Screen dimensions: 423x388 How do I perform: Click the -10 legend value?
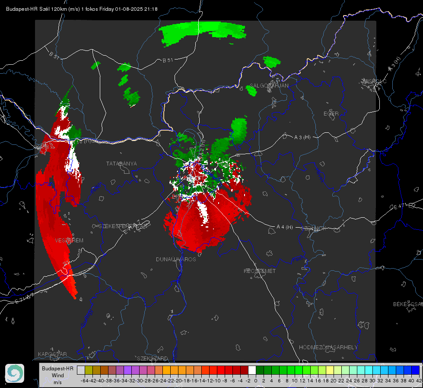pyautogui.click(x=216, y=381)
